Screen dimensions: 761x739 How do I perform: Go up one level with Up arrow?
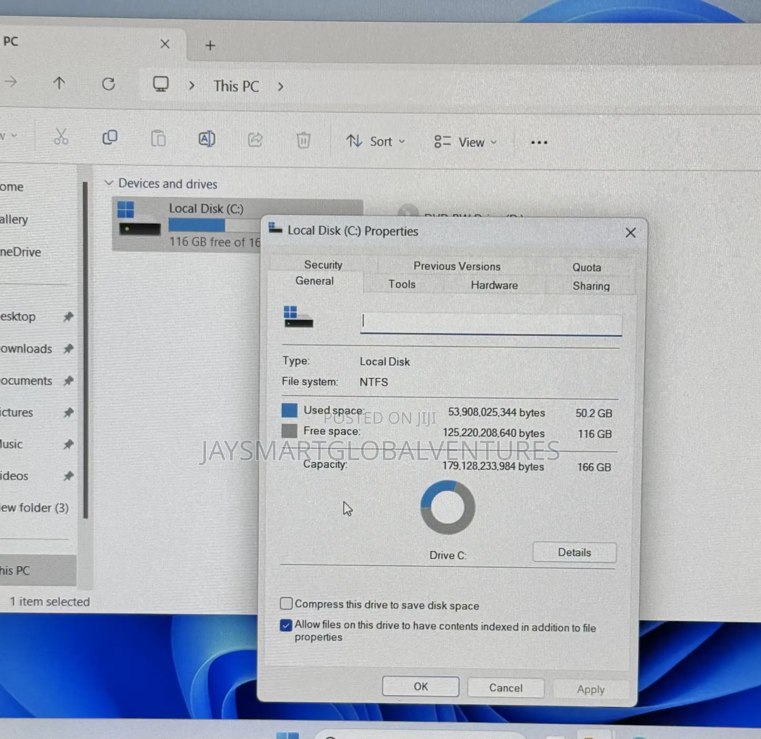pyautogui.click(x=59, y=83)
